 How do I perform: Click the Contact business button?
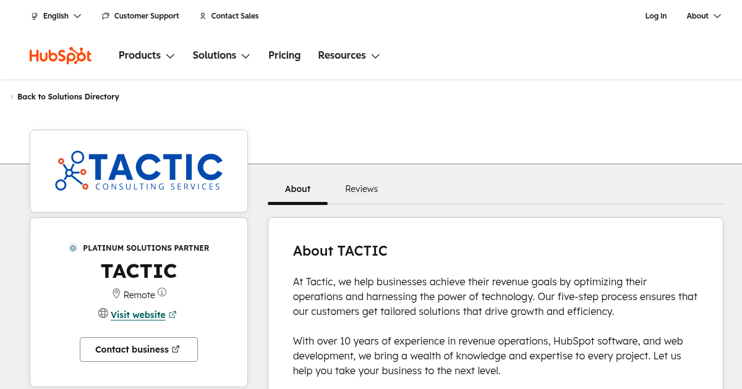point(139,349)
